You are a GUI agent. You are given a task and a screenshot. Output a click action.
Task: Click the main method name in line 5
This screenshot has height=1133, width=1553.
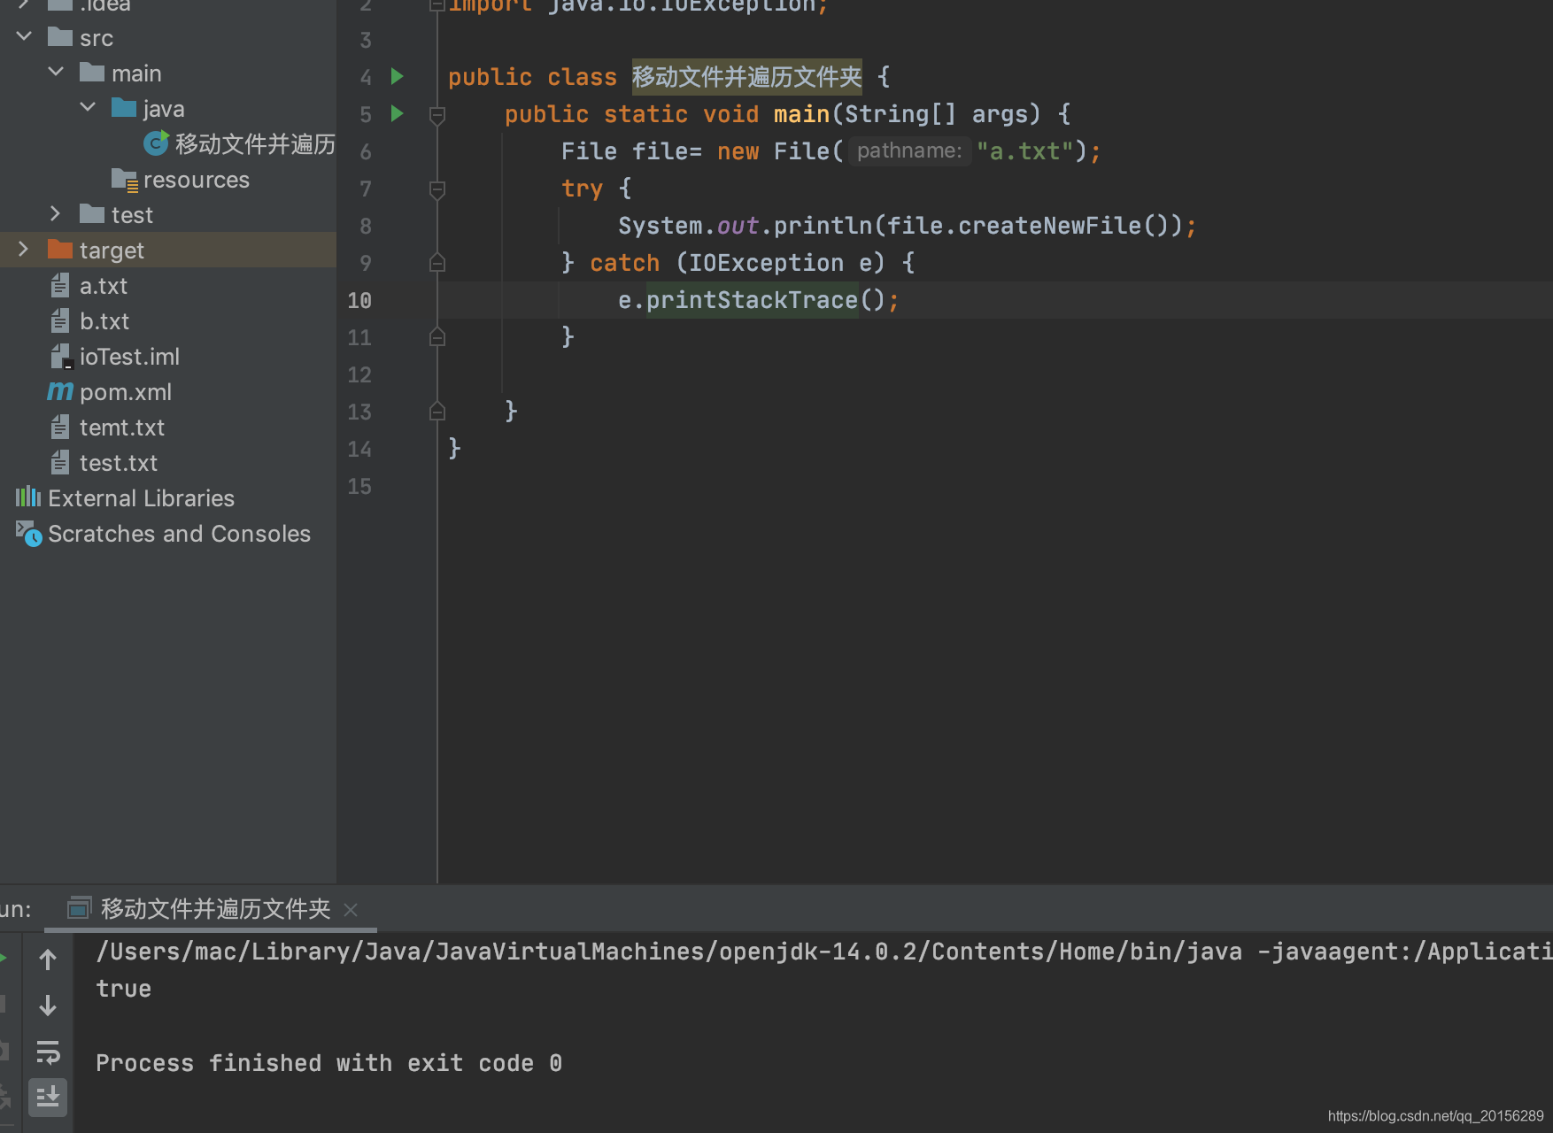tap(801, 114)
